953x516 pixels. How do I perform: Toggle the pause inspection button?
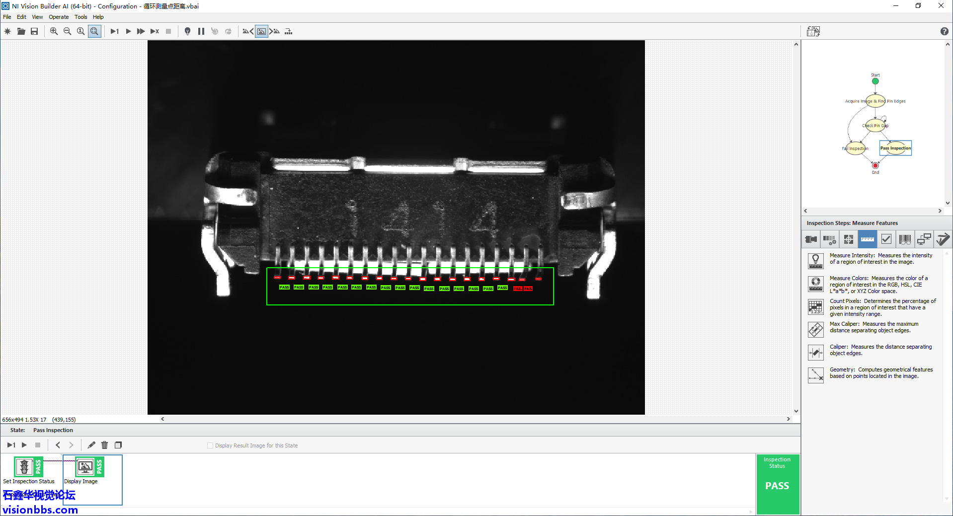click(x=201, y=31)
